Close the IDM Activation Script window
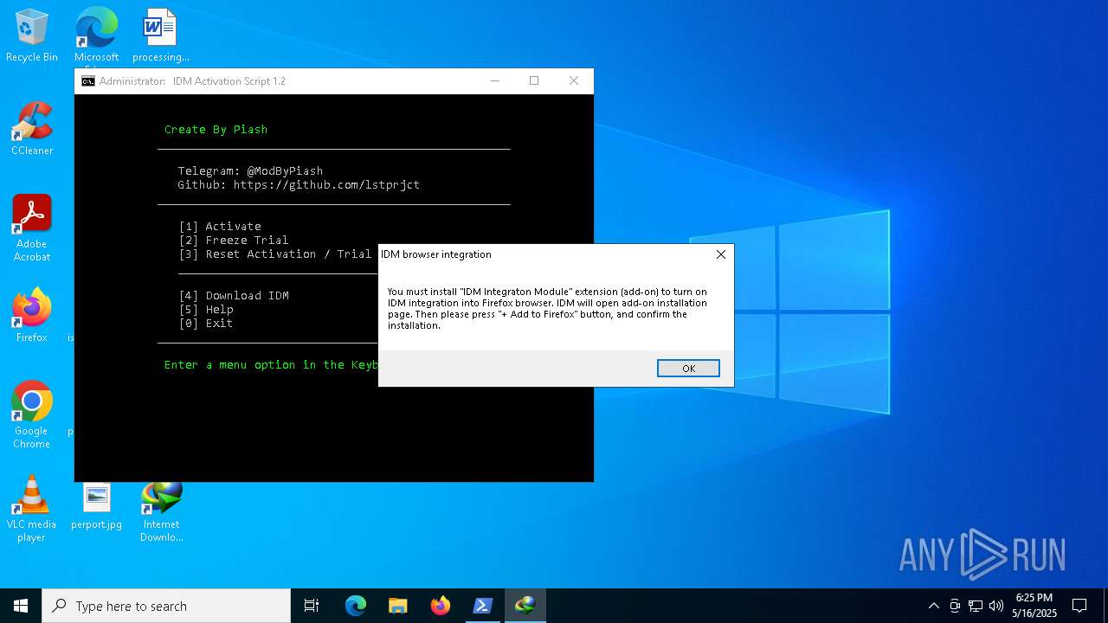This screenshot has width=1108, height=623. pyautogui.click(x=574, y=80)
